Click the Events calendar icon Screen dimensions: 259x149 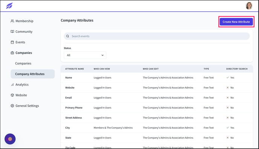pyautogui.click(x=12, y=42)
